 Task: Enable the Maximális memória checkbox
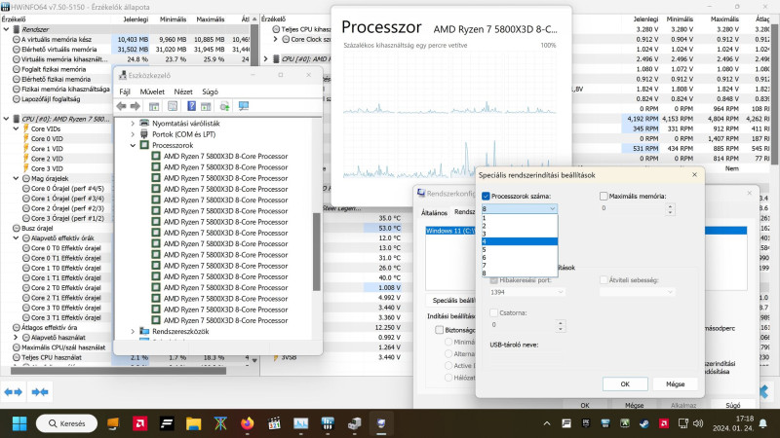click(x=604, y=197)
